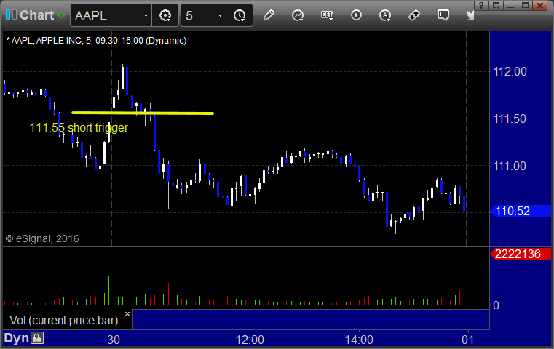Click the Vol (current price bar) label

click(63, 320)
